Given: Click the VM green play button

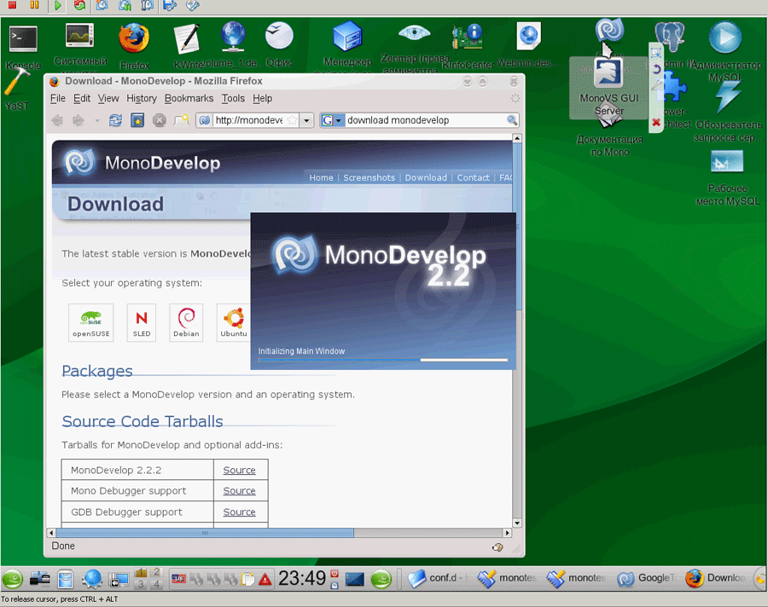Looking at the screenshot, I should click(x=58, y=5).
